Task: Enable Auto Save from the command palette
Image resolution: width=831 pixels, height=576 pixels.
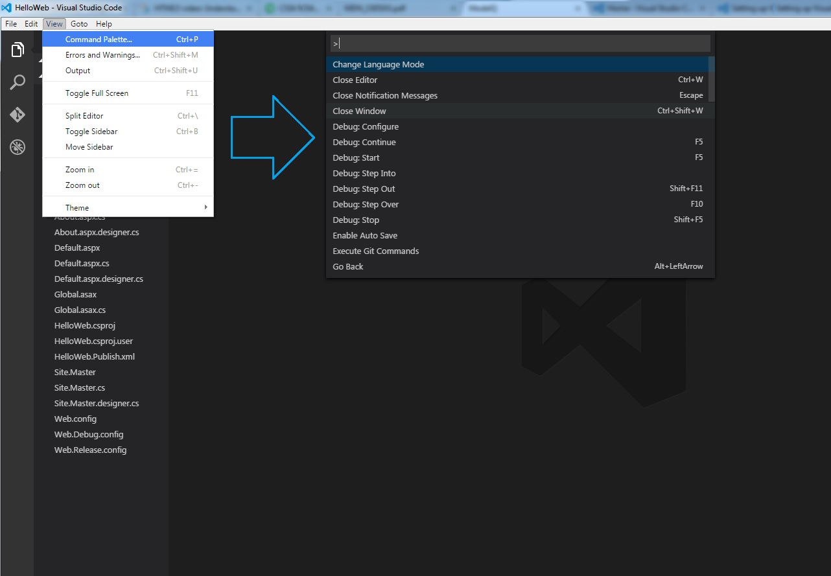Action: click(363, 235)
